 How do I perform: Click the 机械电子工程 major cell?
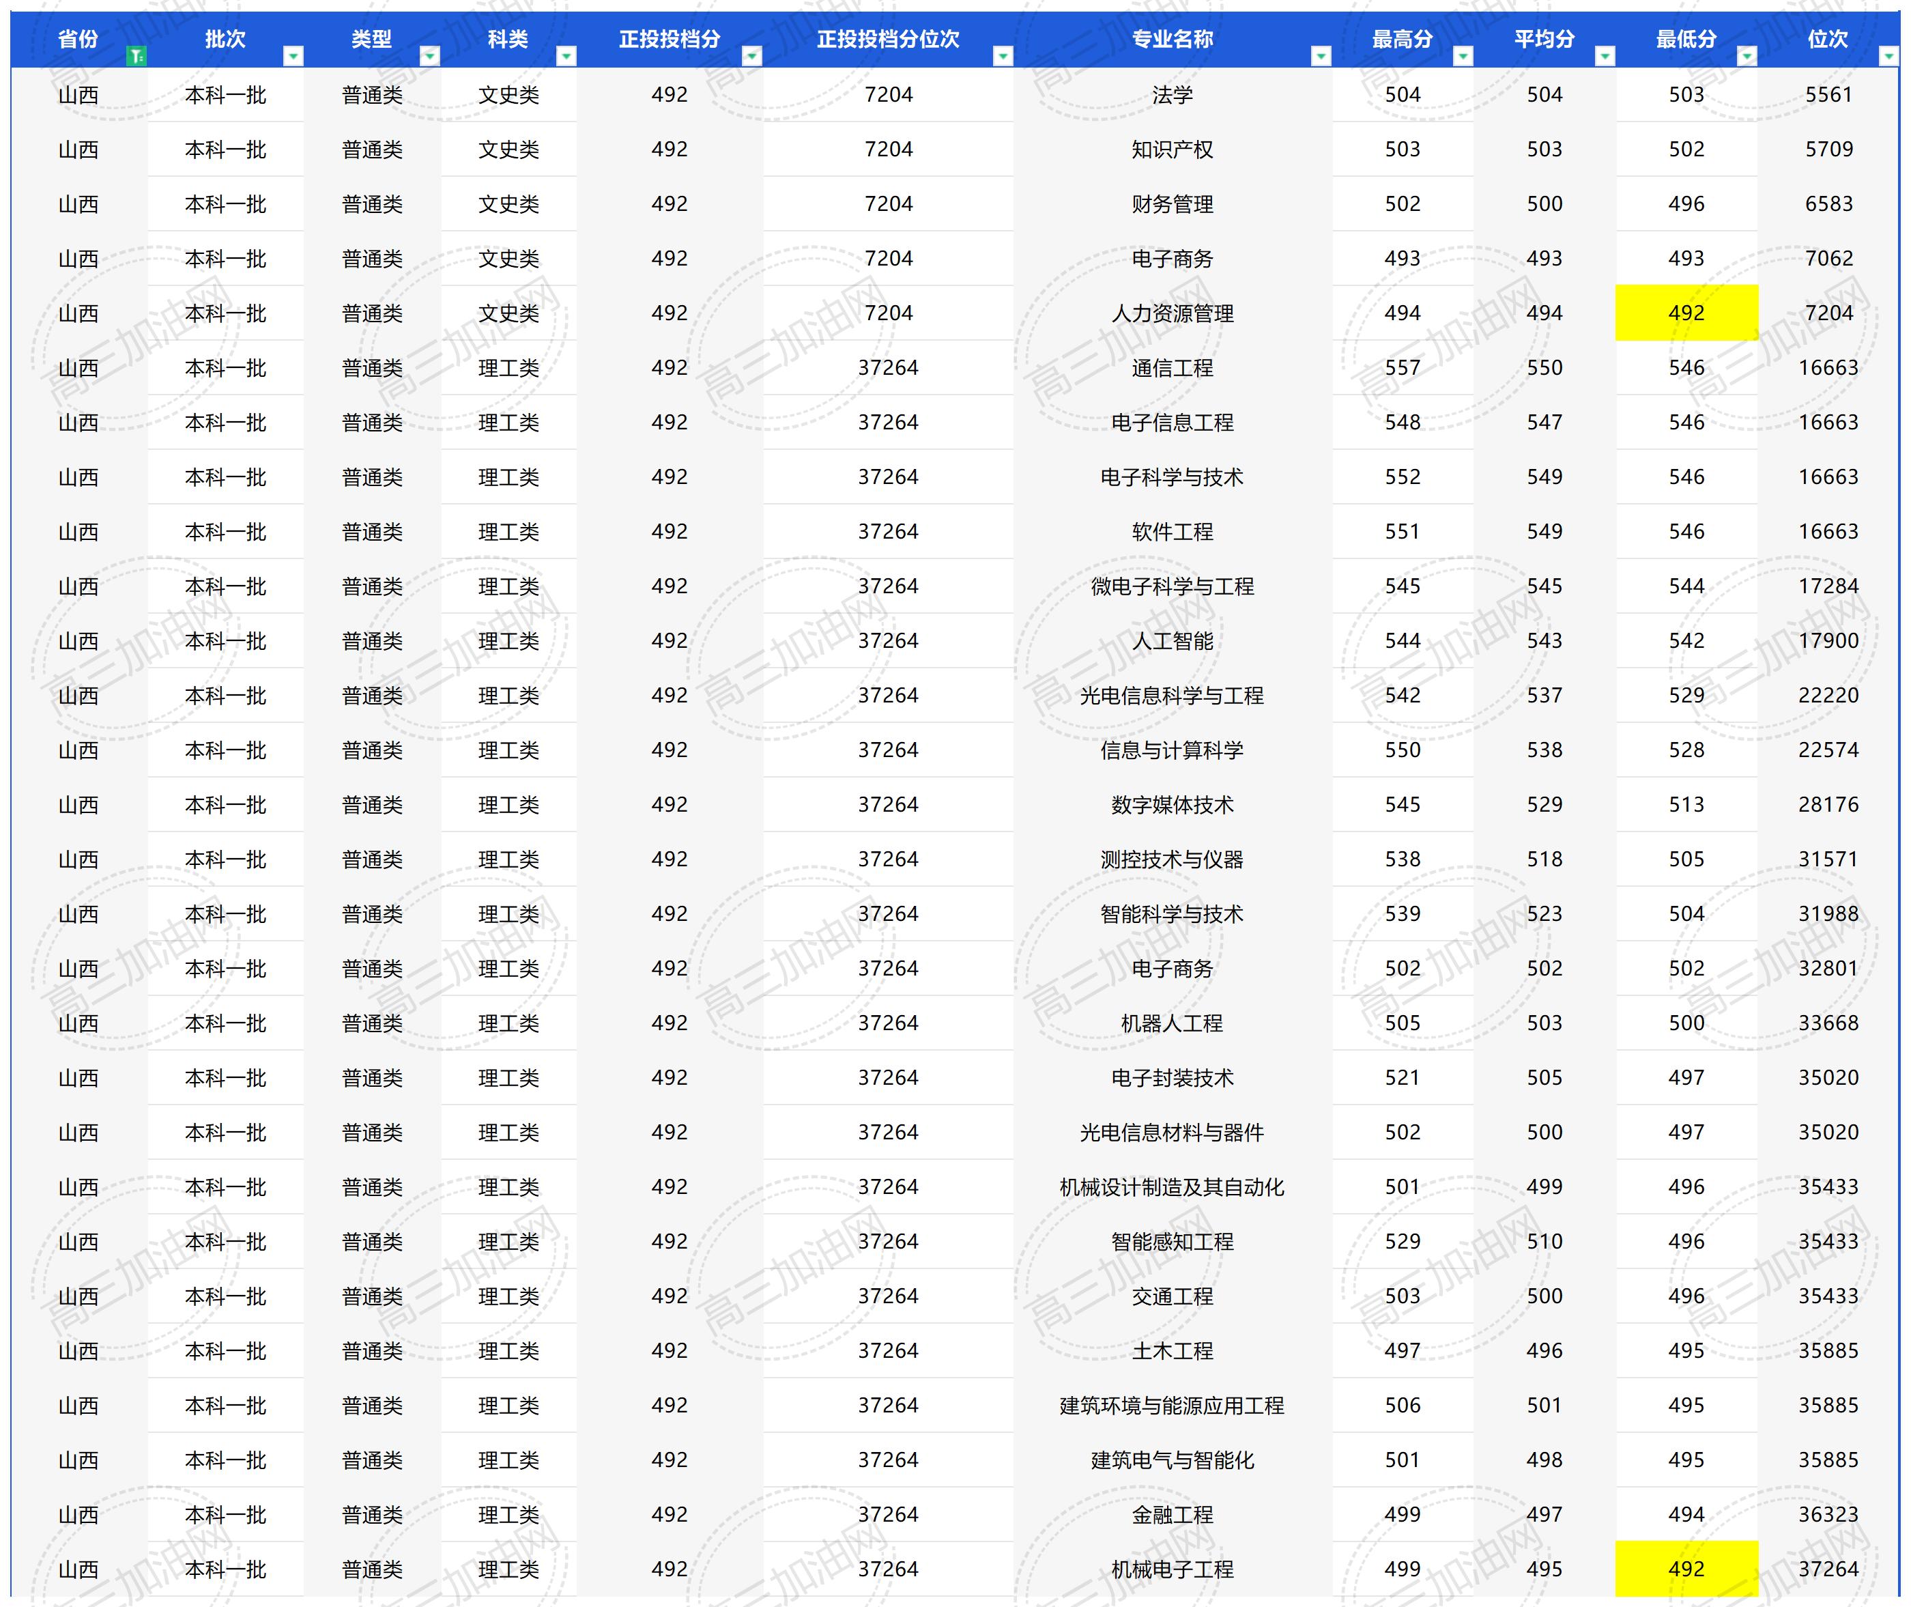coord(1173,1569)
